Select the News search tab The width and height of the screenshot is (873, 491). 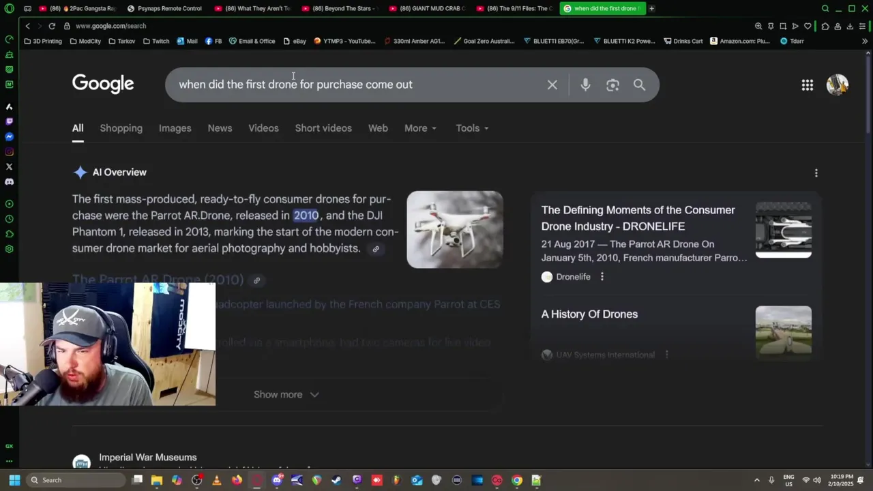click(220, 128)
